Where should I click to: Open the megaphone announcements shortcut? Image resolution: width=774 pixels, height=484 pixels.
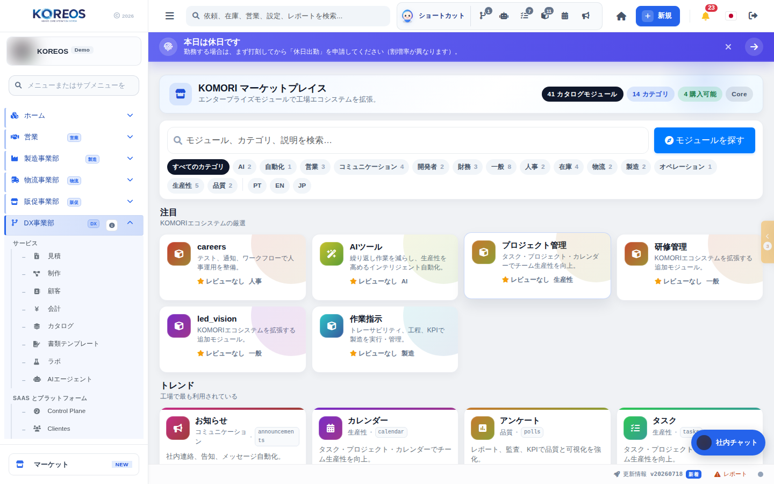pyautogui.click(x=586, y=16)
